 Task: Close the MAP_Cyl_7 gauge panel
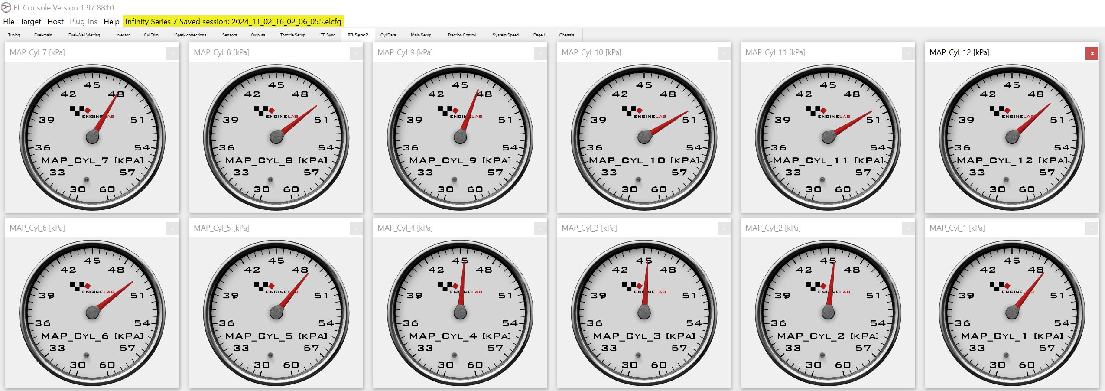click(x=172, y=53)
